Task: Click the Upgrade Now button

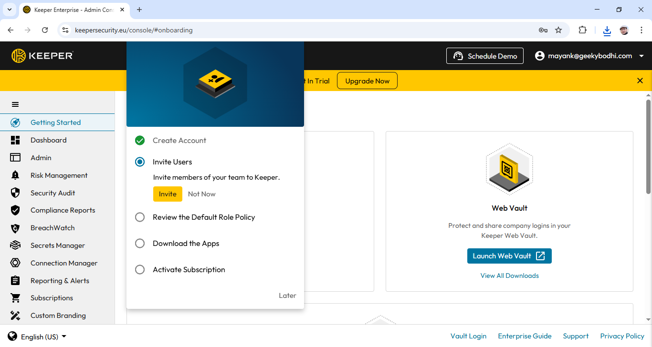Action: click(x=367, y=81)
